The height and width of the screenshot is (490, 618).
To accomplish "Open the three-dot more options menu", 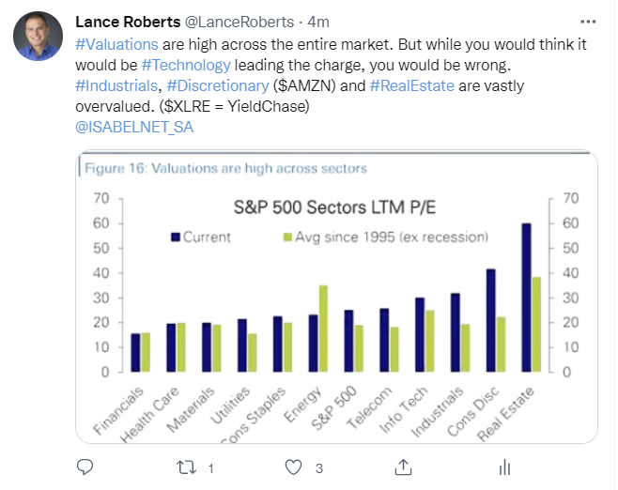I will pos(588,22).
